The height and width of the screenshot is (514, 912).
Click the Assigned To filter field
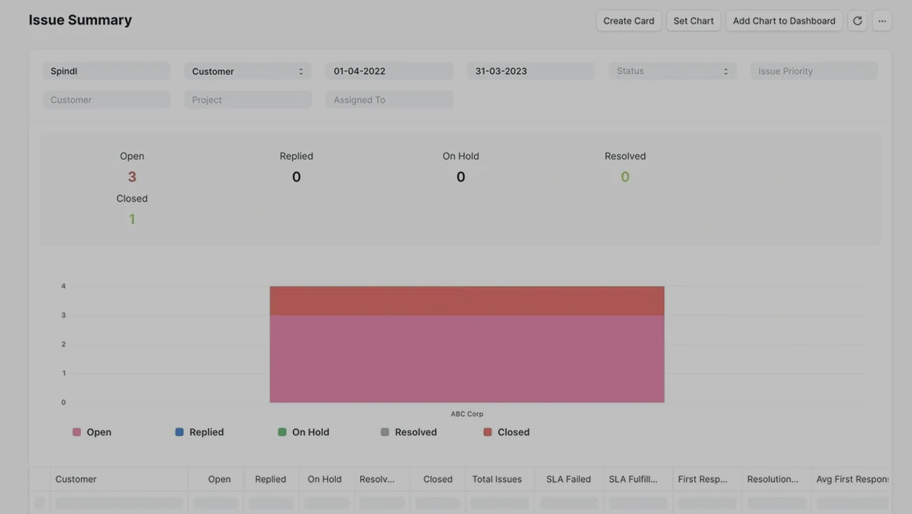tap(389, 100)
